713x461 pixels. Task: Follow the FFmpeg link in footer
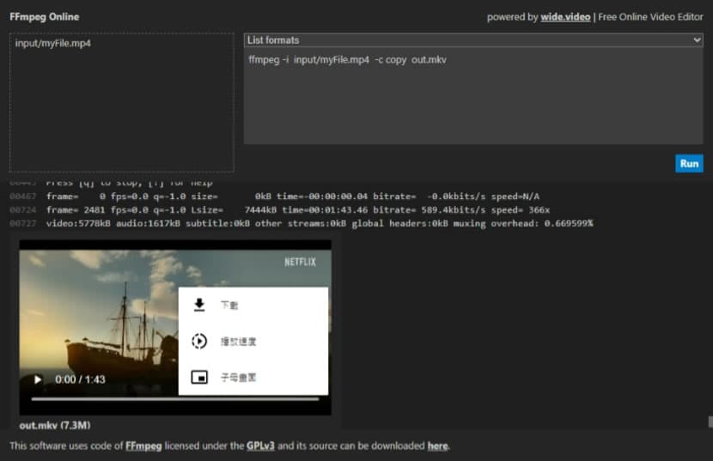[143, 446]
